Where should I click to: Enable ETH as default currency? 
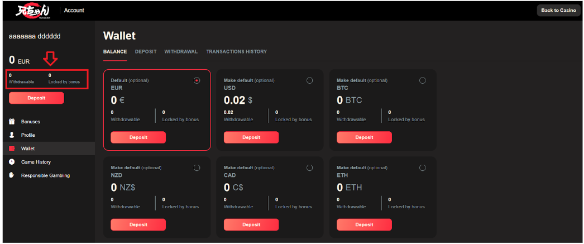click(422, 168)
